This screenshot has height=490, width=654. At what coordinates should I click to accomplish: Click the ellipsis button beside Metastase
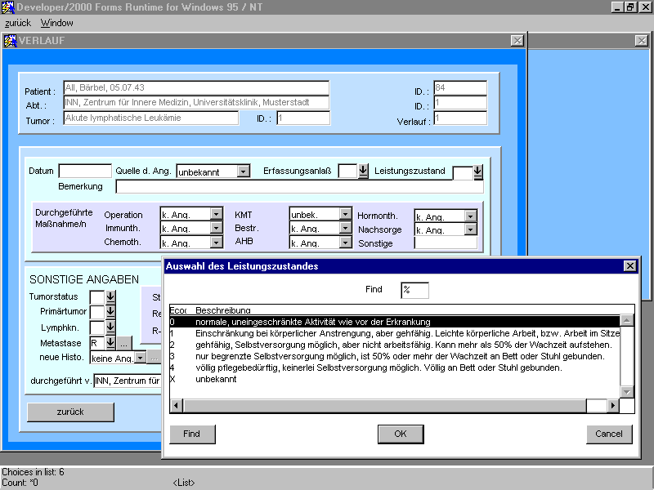point(124,343)
